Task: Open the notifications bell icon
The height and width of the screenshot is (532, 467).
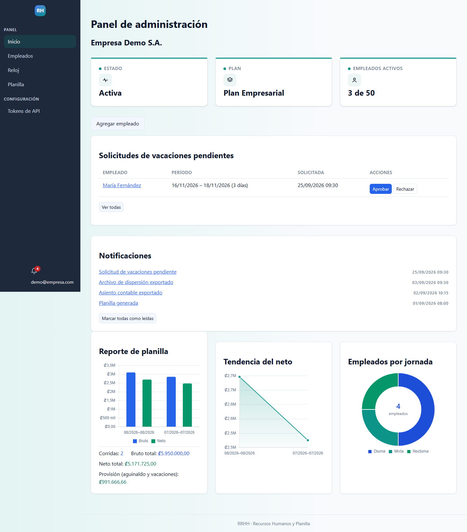Action: coord(34,271)
